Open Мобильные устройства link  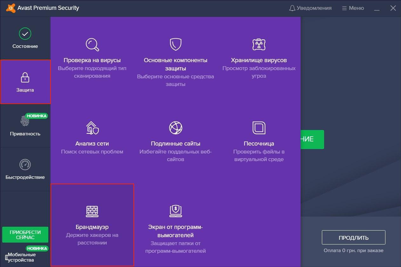pos(22,257)
